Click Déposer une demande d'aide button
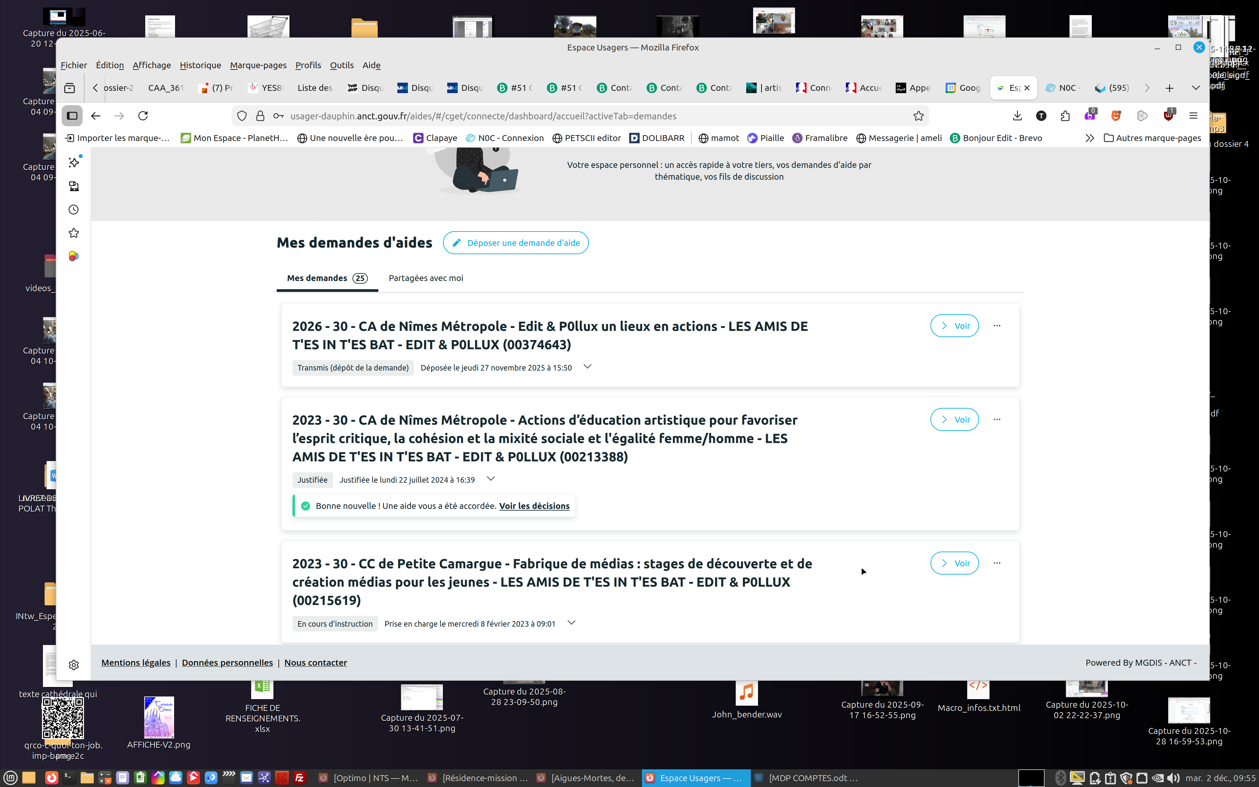 click(x=515, y=243)
